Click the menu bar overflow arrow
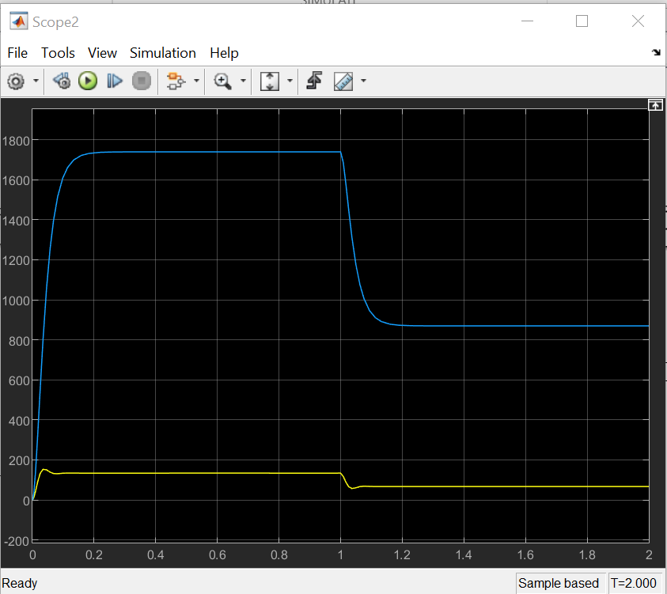 [x=656, y=52]
